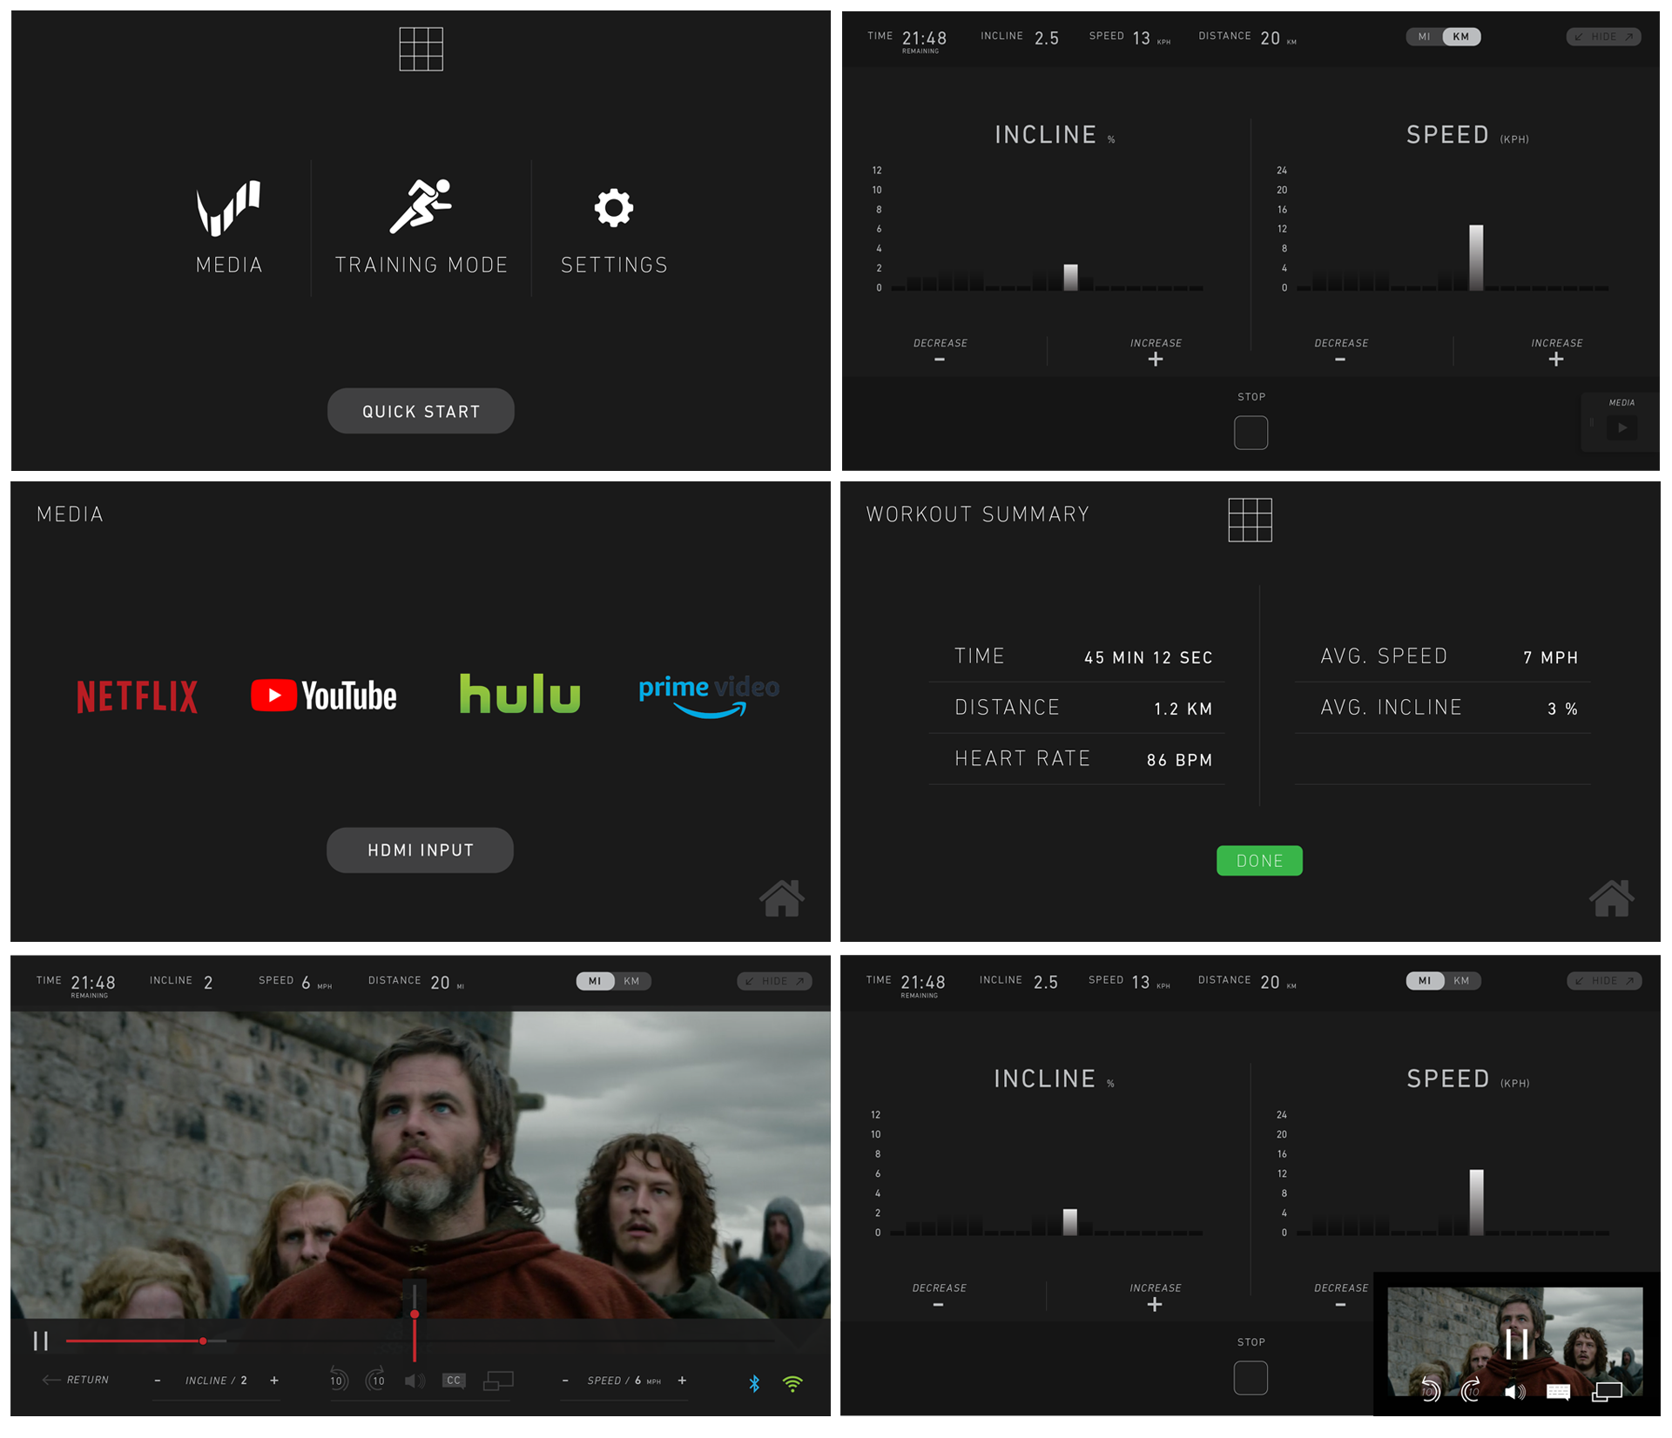Image resolution: width=1672 pixels, height=1438 pixels.
Task: Toggle CC closed captions in the movie player
Action: point(453,1381)
